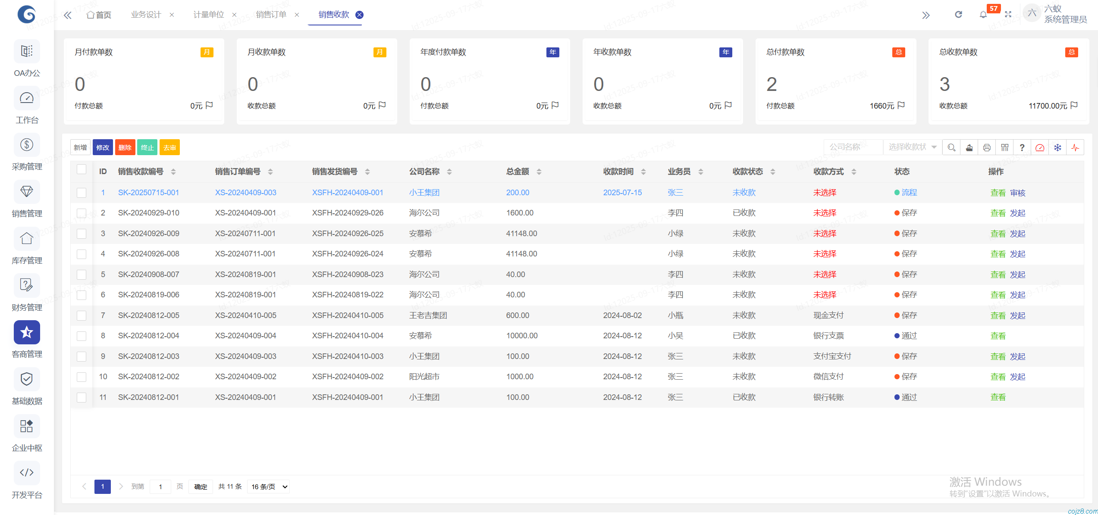Click the 公司名称 search input field
Viewport: 1098px width, 515px height.
pos(852,147)
